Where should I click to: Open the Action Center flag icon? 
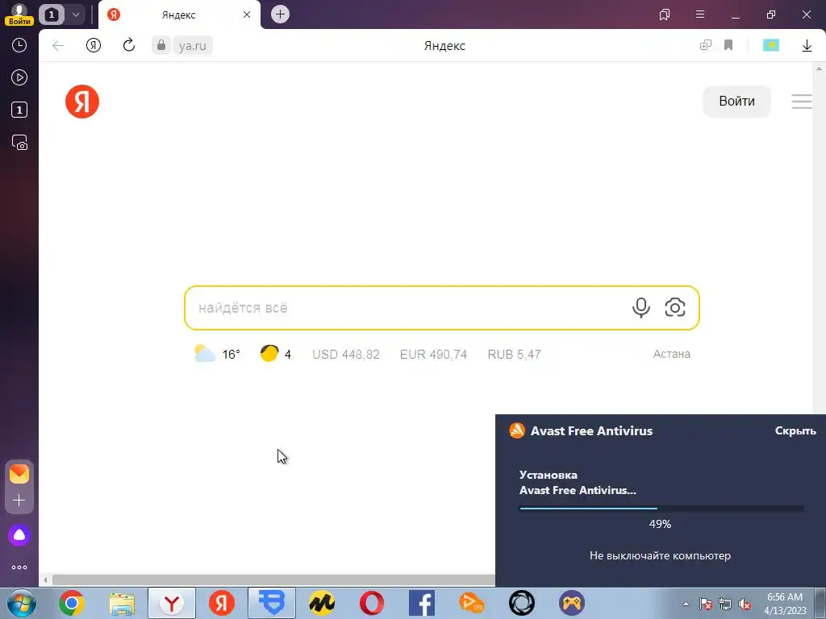click(705, 604)
